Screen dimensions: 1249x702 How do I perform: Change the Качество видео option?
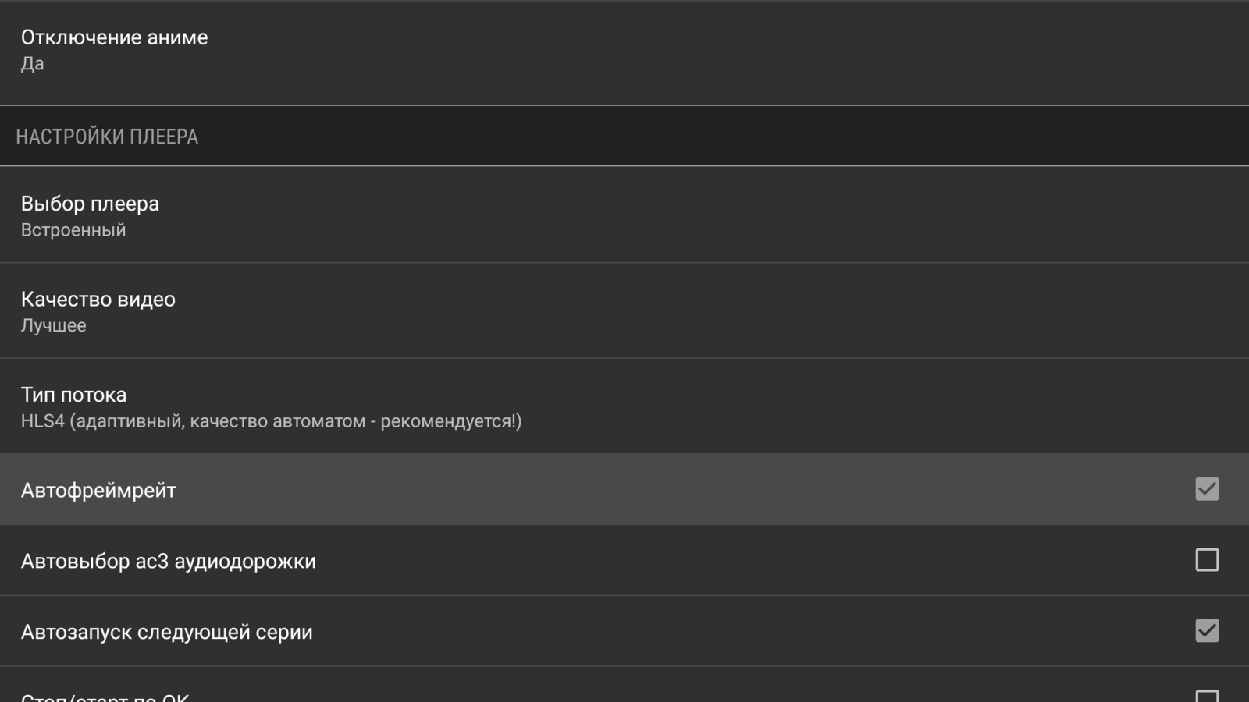tap(624, 310)
